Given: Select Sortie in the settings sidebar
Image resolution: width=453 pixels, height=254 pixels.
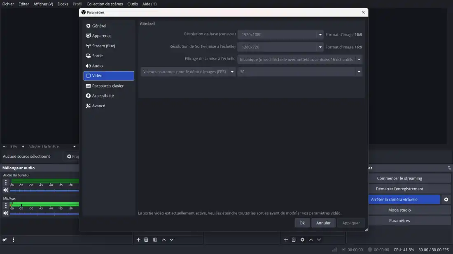Looking at the screenshot, I should click(x=98, y=56).
